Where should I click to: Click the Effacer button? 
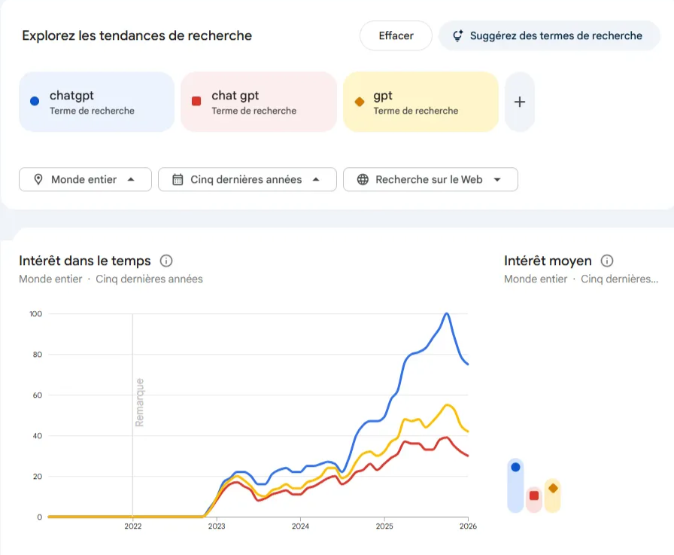(396, 35)
